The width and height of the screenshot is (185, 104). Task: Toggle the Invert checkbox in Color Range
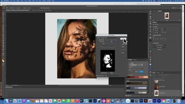pos(121,53)
